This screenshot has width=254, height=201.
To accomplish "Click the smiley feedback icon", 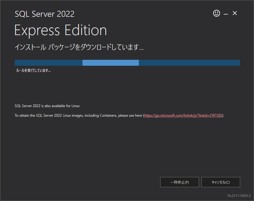I will [216, 13].
